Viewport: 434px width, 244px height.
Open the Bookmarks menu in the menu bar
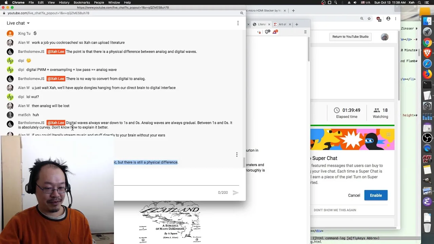82,2
